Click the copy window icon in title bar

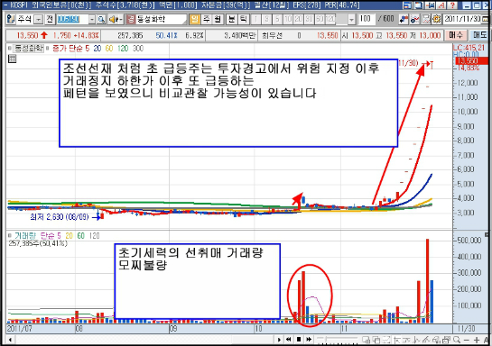click(419, 5)
